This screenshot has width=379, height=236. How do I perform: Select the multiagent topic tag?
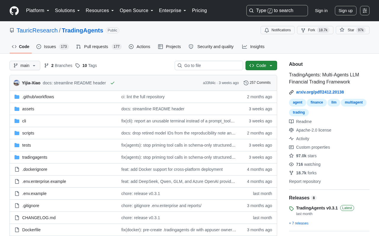pos(354,102)
